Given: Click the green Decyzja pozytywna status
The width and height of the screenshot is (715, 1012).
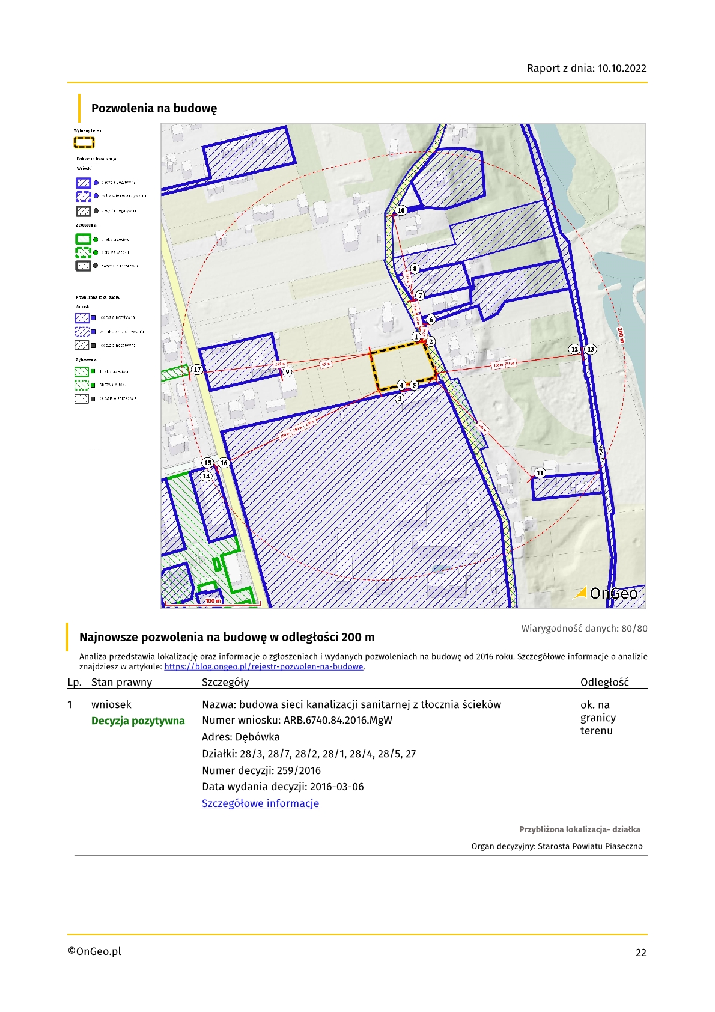Looking at the screenshot, I should point(138,721).
